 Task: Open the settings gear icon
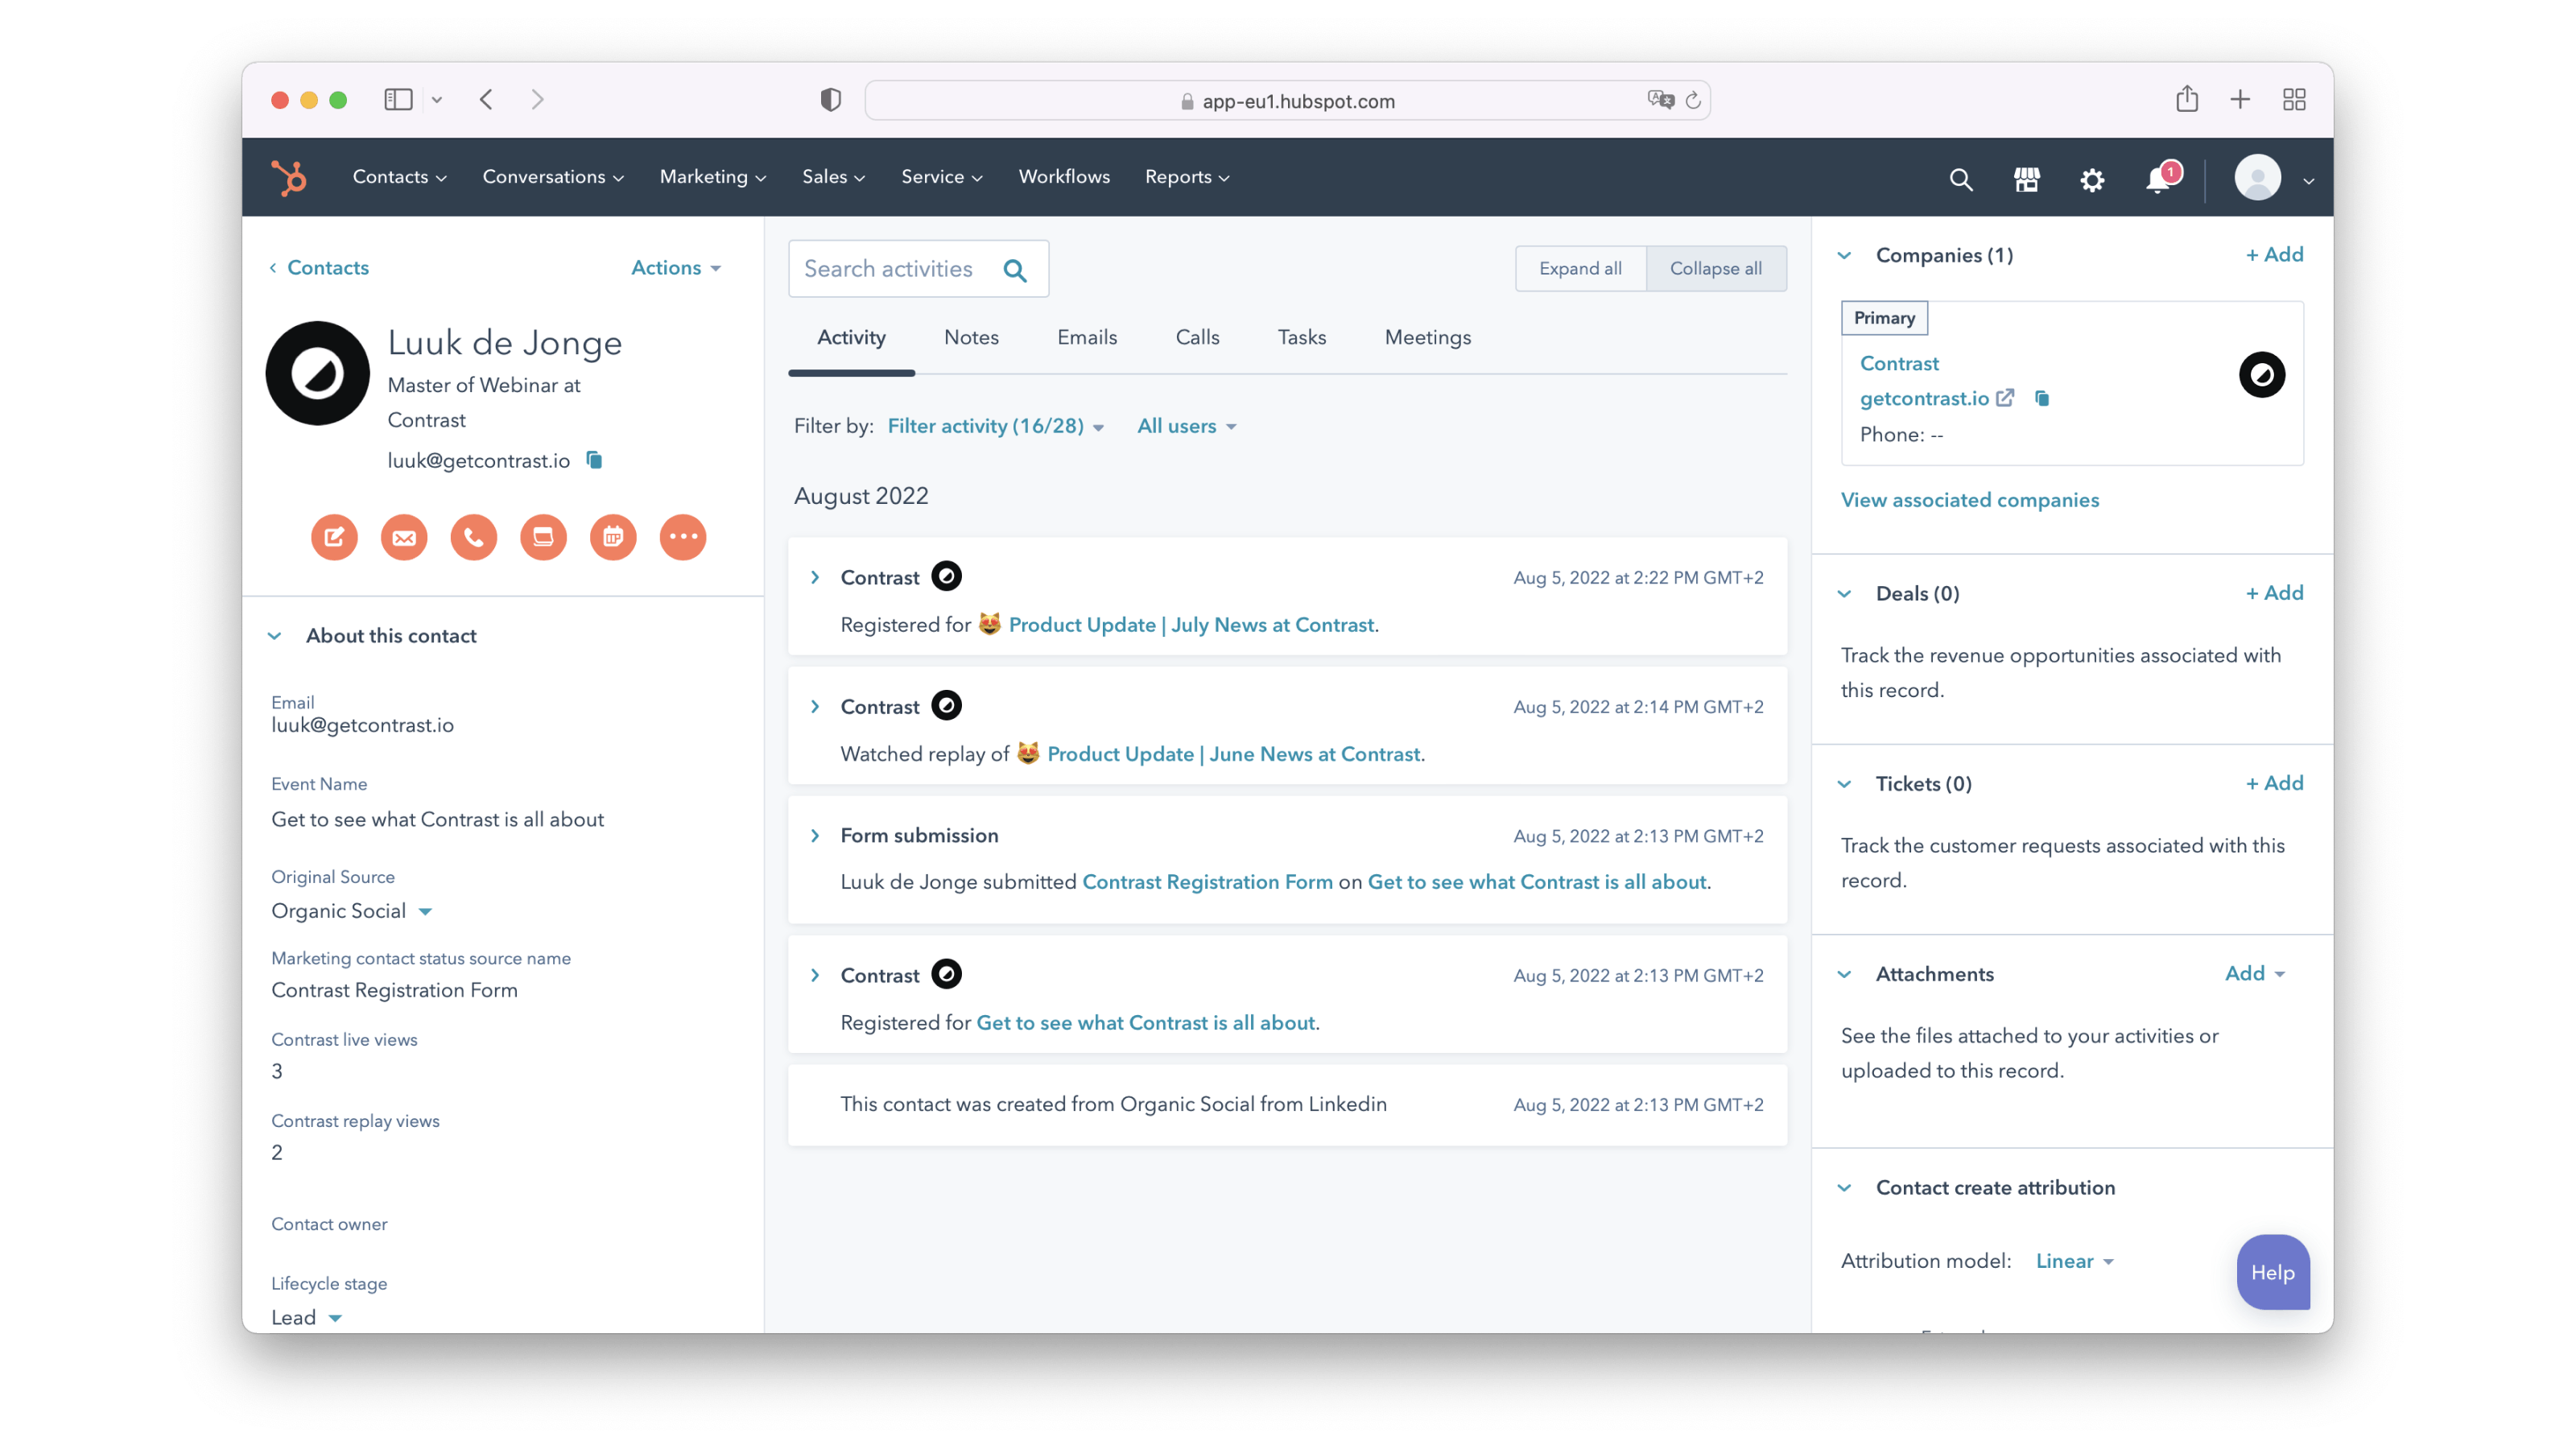coord(2092,179)
